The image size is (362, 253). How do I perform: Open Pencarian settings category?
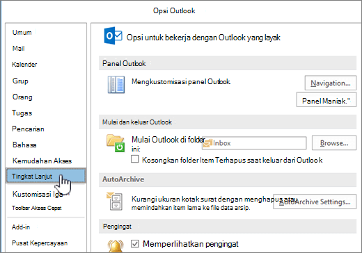28,129
